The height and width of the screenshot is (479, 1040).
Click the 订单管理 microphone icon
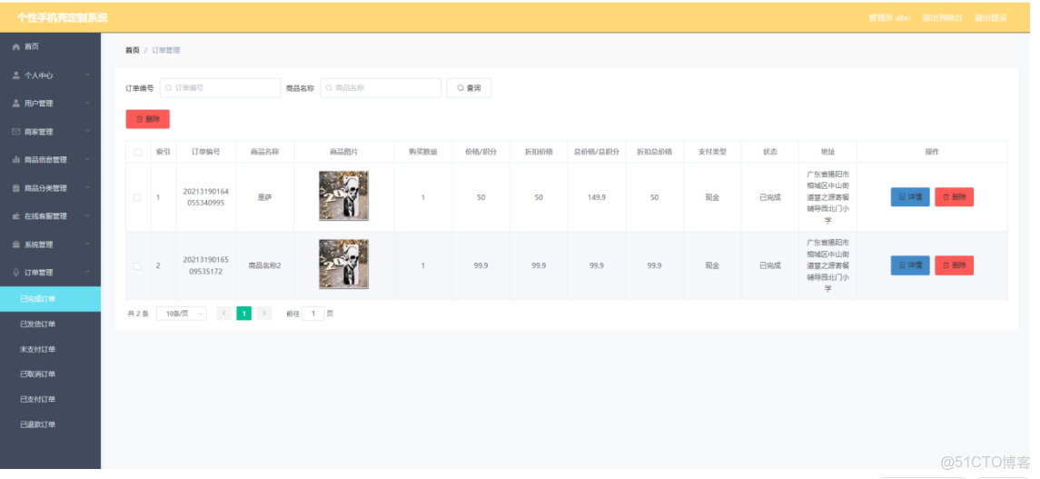pyautogui.click(x=16, y=273)
